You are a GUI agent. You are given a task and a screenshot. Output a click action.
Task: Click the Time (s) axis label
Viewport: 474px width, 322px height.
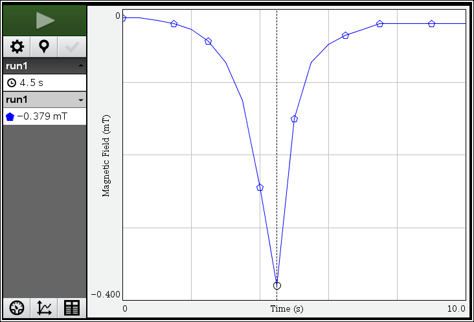[x=287, y=309]
